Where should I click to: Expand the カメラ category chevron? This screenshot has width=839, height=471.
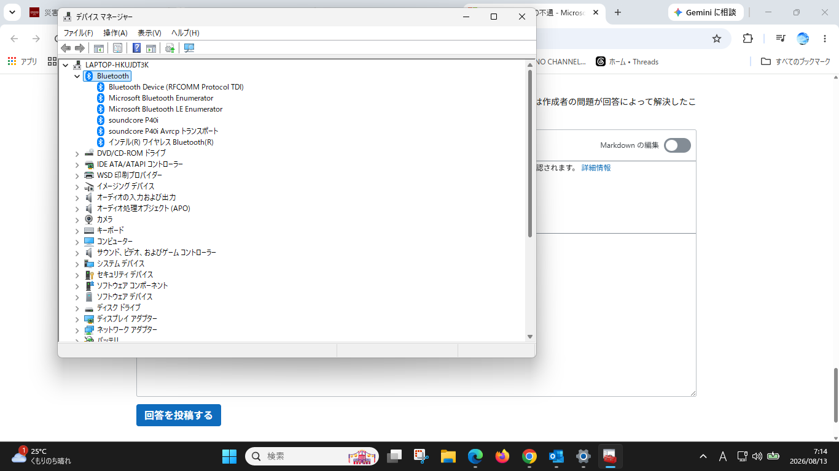point(77,220)
